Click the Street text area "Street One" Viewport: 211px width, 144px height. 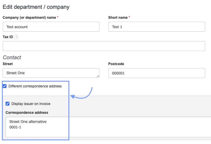point(51,73)
